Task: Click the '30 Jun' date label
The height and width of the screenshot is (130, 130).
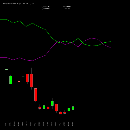Action: click(27, 124)
